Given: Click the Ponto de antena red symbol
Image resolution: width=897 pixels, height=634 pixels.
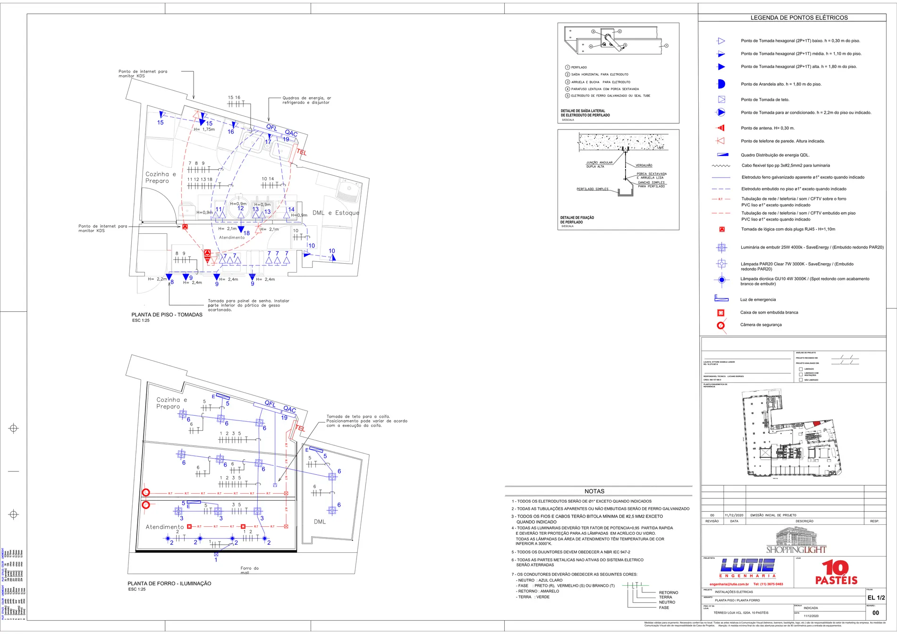Looking at the screenshot, I should click(x=721, y=128).
